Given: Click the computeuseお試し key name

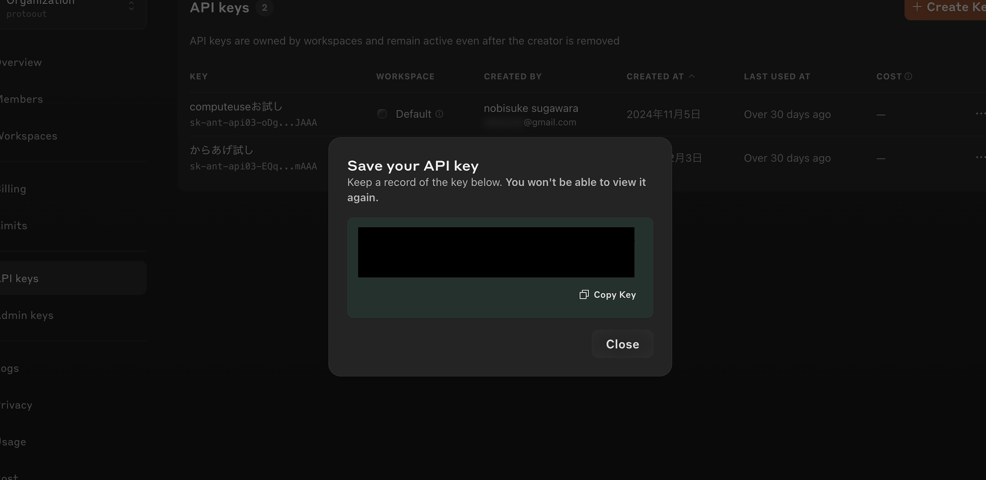Looking at the screenshot, I should pos(236,107).
